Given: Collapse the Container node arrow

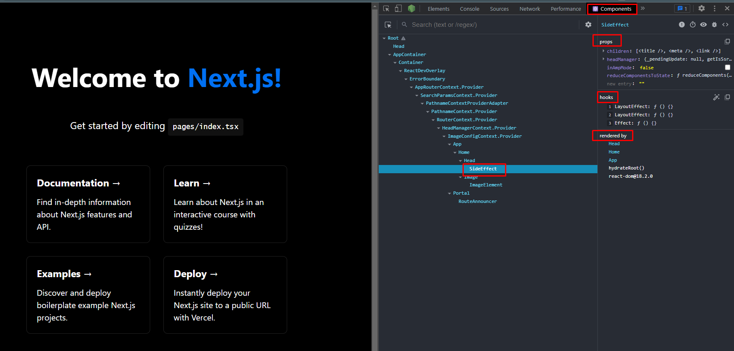Looking at the screenshot, I should [x=395, y=63].
